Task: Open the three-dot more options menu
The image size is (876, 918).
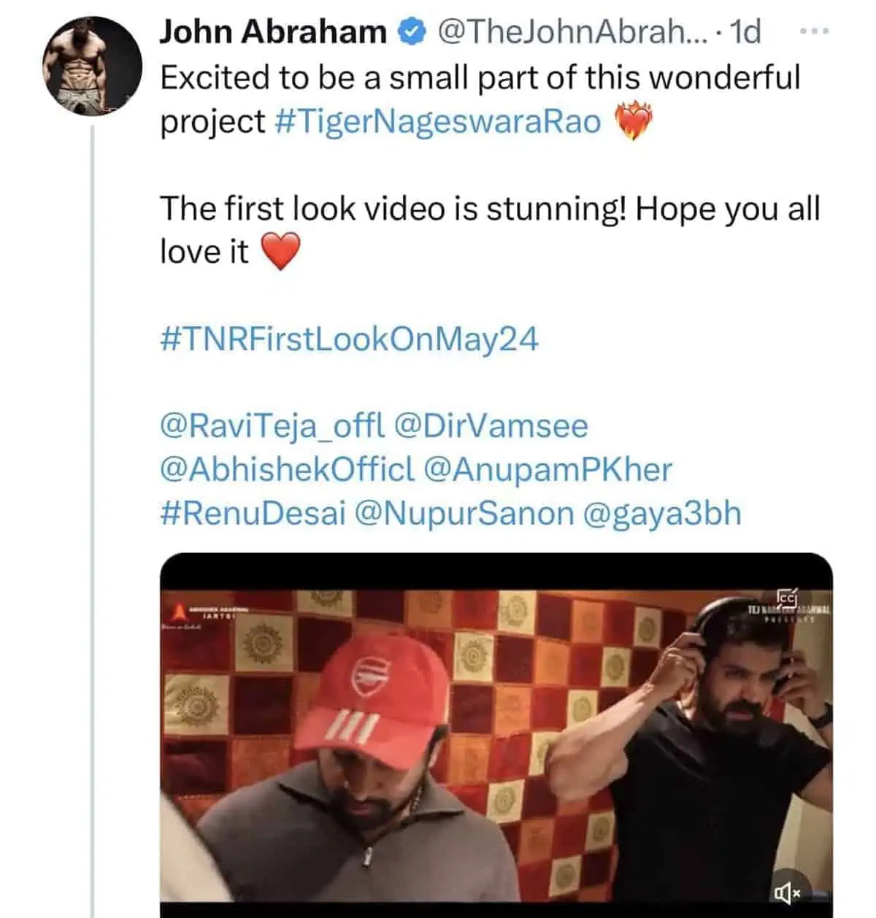Action: coord(815,31)
